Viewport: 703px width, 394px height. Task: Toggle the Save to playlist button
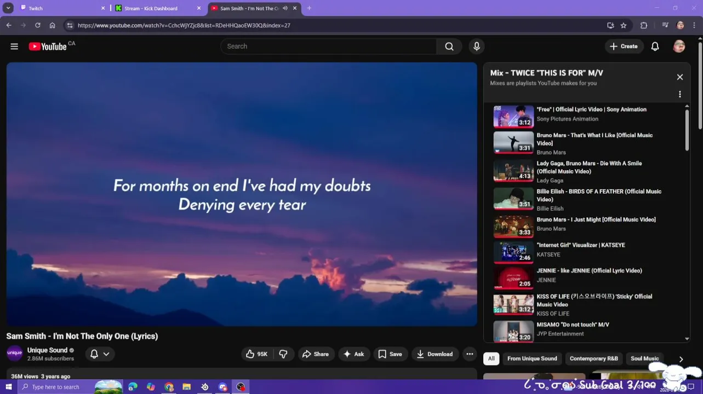coord(390,354)
